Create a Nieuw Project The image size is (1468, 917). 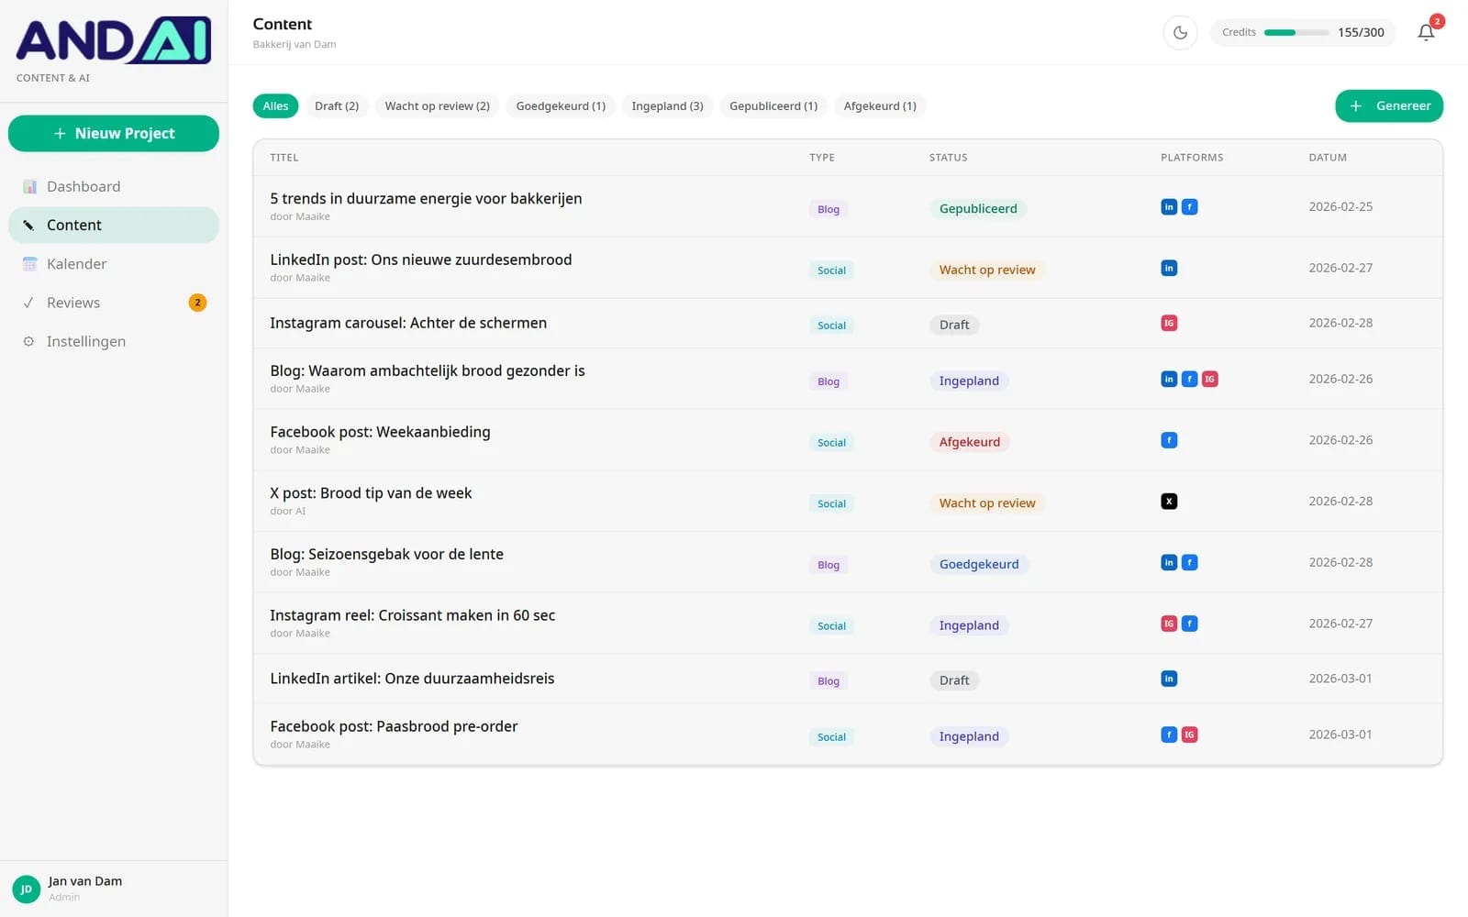114,133
